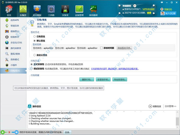Open the 工具箱 toolbox icon
This screenshot has width=180, height=135.
click(51, 10)
